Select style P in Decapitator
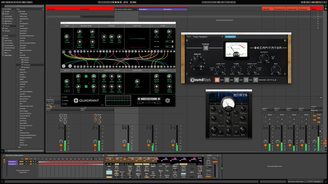The width and height of the screenshot is (328, 184). tap(255, 80)
